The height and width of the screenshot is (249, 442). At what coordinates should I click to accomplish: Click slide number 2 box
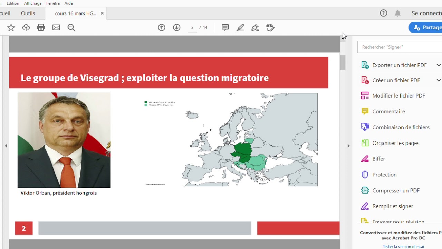(24, 228)
